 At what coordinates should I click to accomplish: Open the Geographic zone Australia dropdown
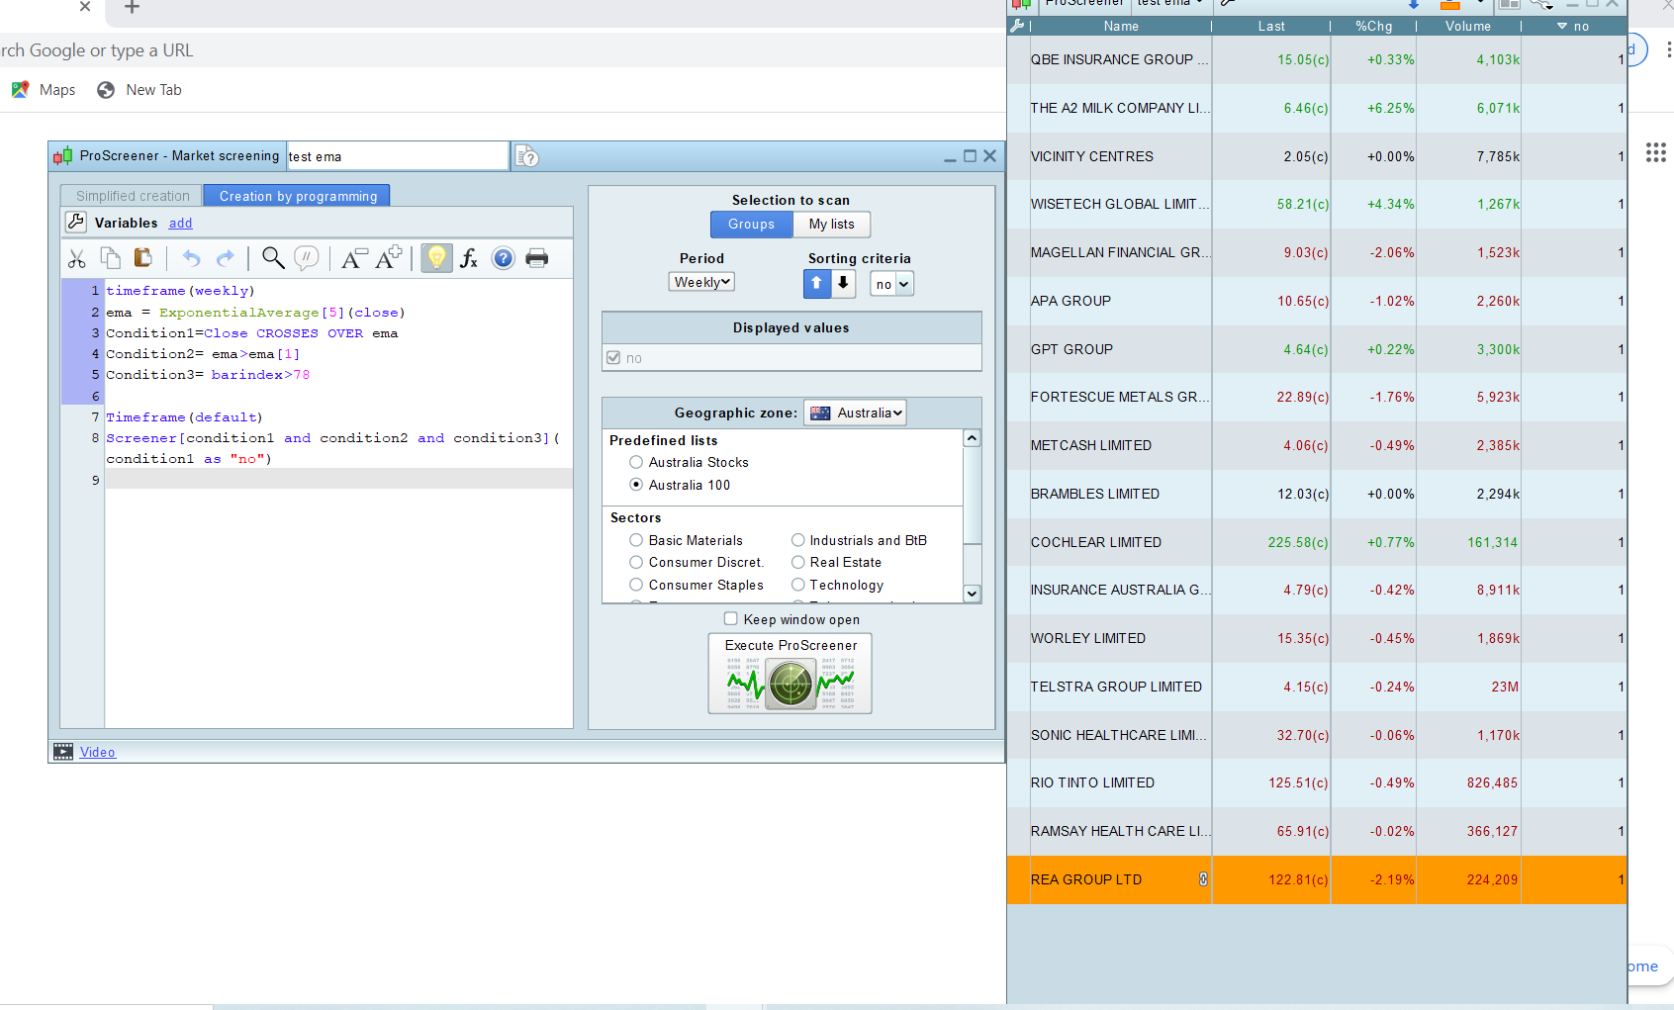click(855, 413)
